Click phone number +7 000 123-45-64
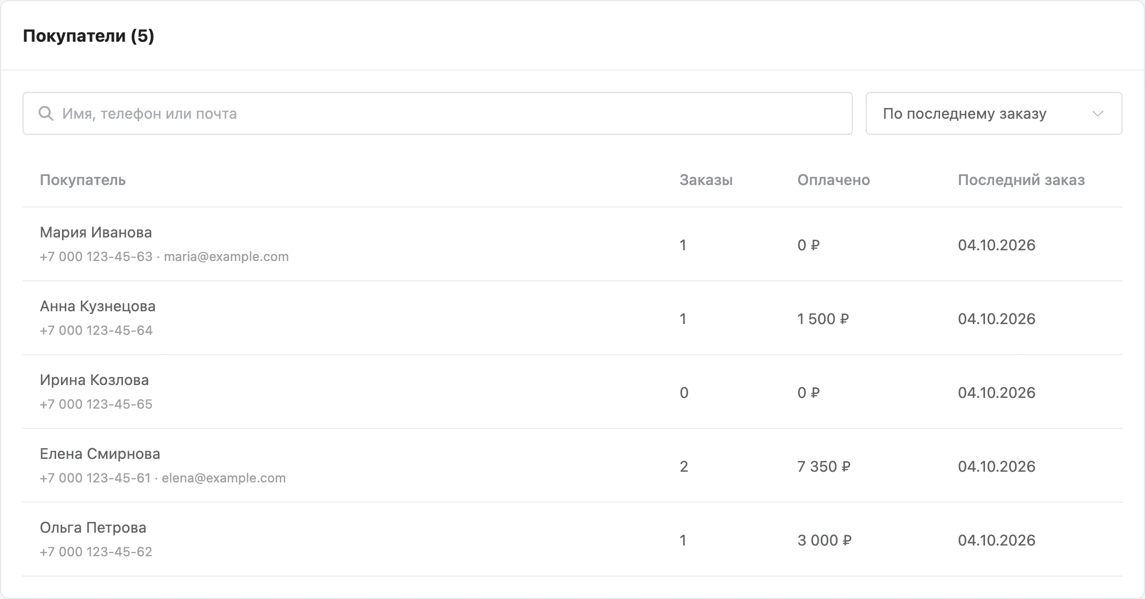The width and height of the screenshot is (1145, 599). pos(96,331)
